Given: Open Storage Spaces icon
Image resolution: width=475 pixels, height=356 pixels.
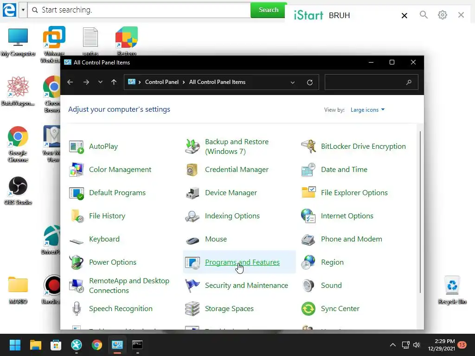Looking at the screenshot, I should (193, 309).
